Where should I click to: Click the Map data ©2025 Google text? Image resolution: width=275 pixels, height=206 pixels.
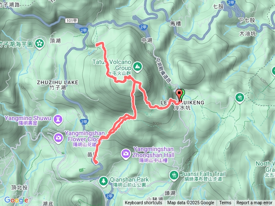(191, 203)
